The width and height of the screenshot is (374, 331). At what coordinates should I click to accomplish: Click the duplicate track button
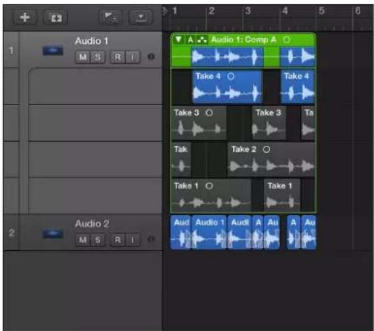55,18
